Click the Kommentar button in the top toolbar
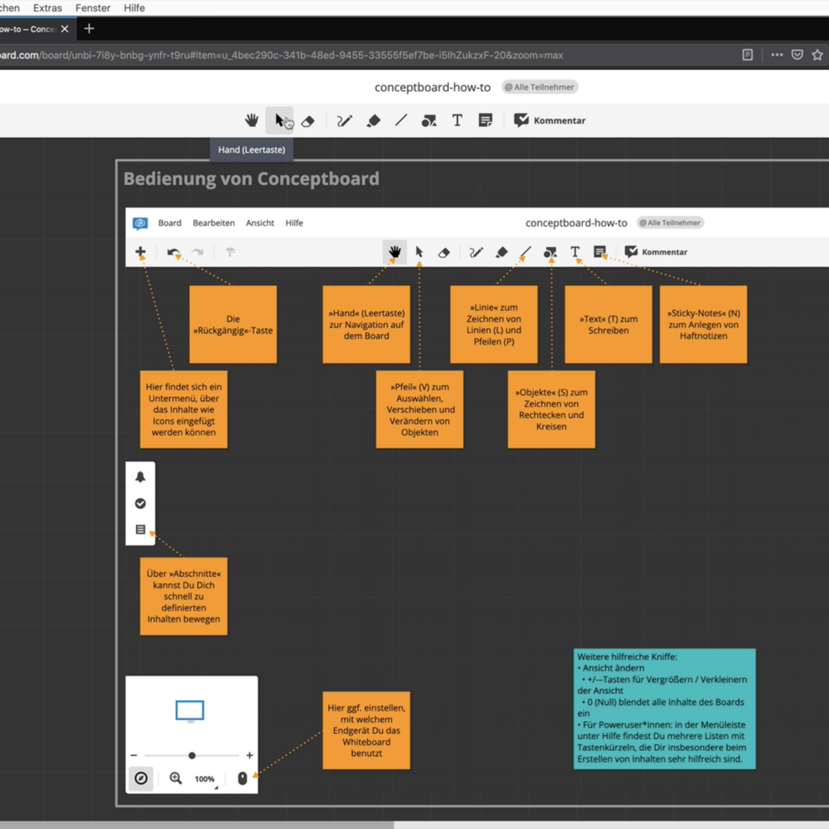Viewport: 829px width, 829px height. pyautogui.click(x=550, y=120)
